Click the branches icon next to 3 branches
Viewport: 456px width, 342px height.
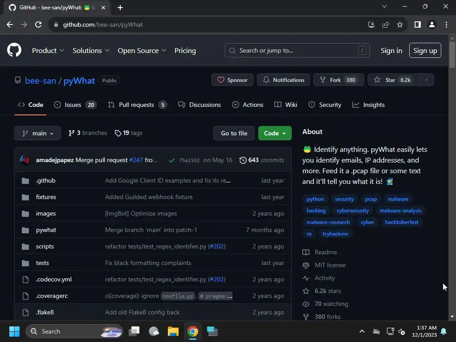(71, 133)
